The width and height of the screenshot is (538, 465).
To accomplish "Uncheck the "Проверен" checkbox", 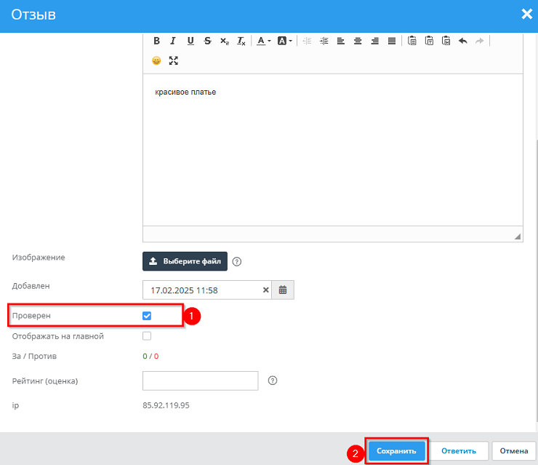I will [x=147, y=316].
